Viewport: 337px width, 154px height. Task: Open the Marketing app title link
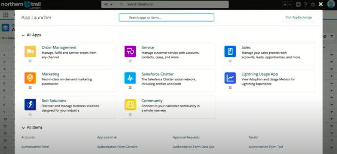[x=50, y=74]
